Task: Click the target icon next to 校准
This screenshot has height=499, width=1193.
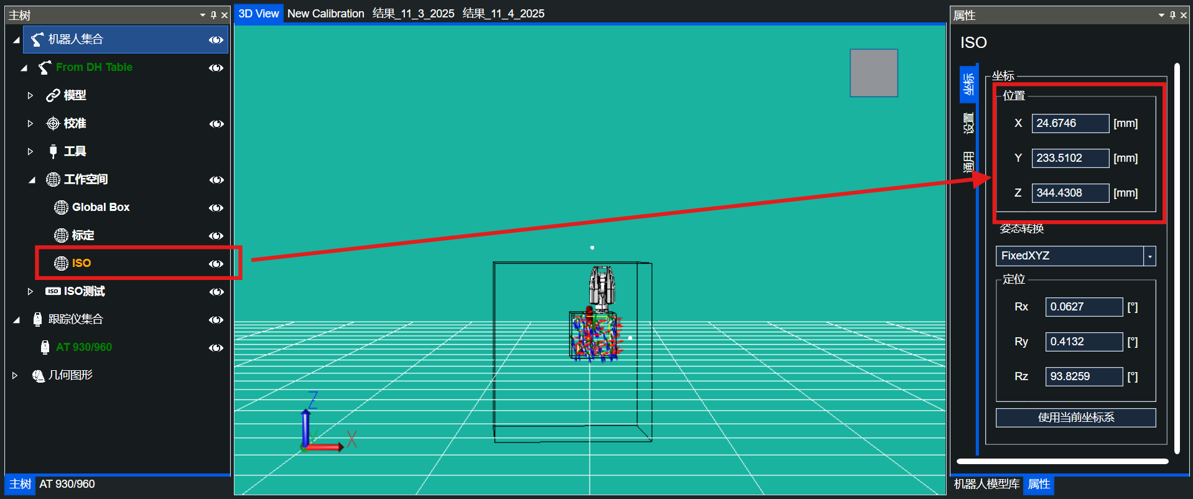Action: pos(53,123)
